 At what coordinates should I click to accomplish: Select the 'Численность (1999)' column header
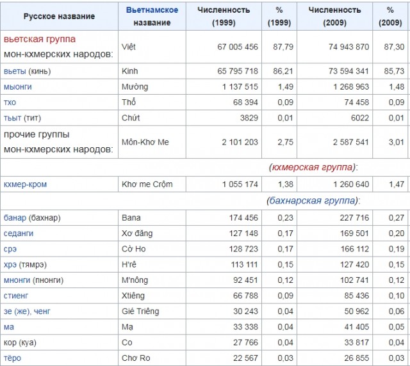[x=224, y=16]
